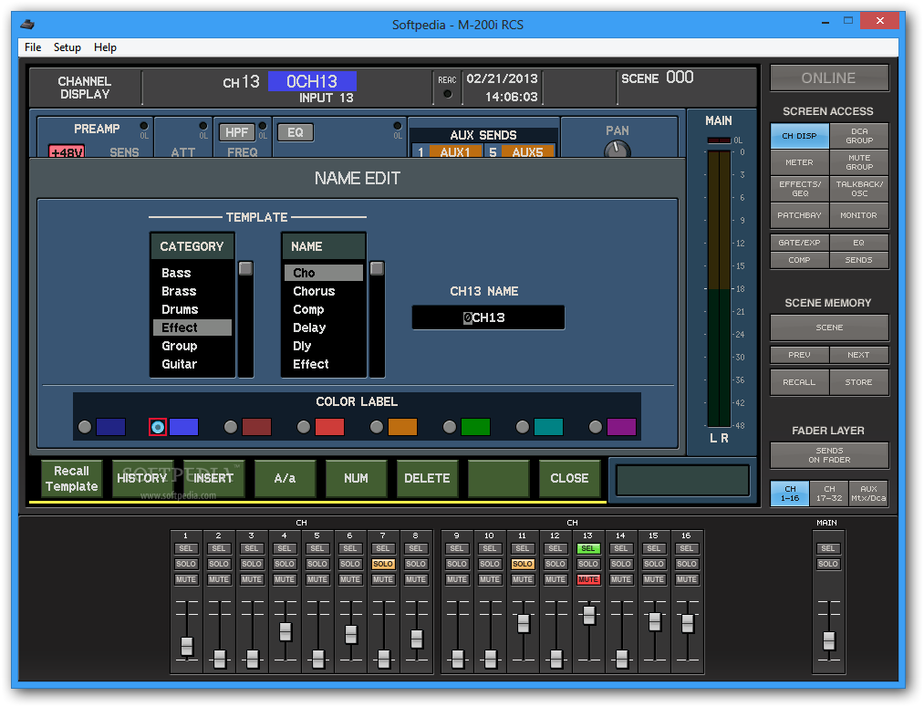The image size is (924, 707).
Task: Click the HISTORY button
Action: (x=142, y=478)
